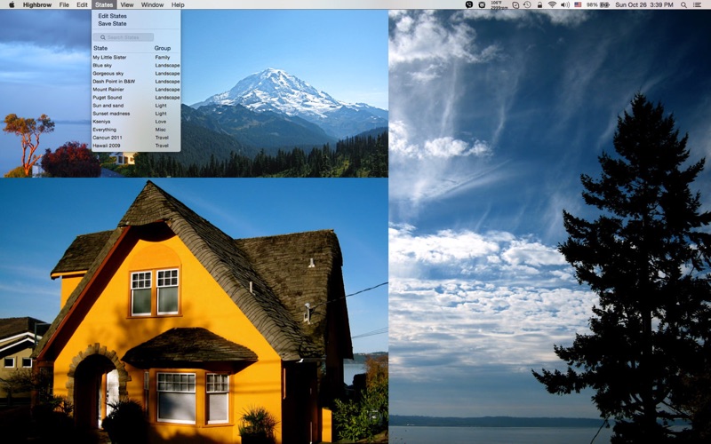Choose Save State from the menu
This screenshot has width=711, height=444.
[113, 24]
